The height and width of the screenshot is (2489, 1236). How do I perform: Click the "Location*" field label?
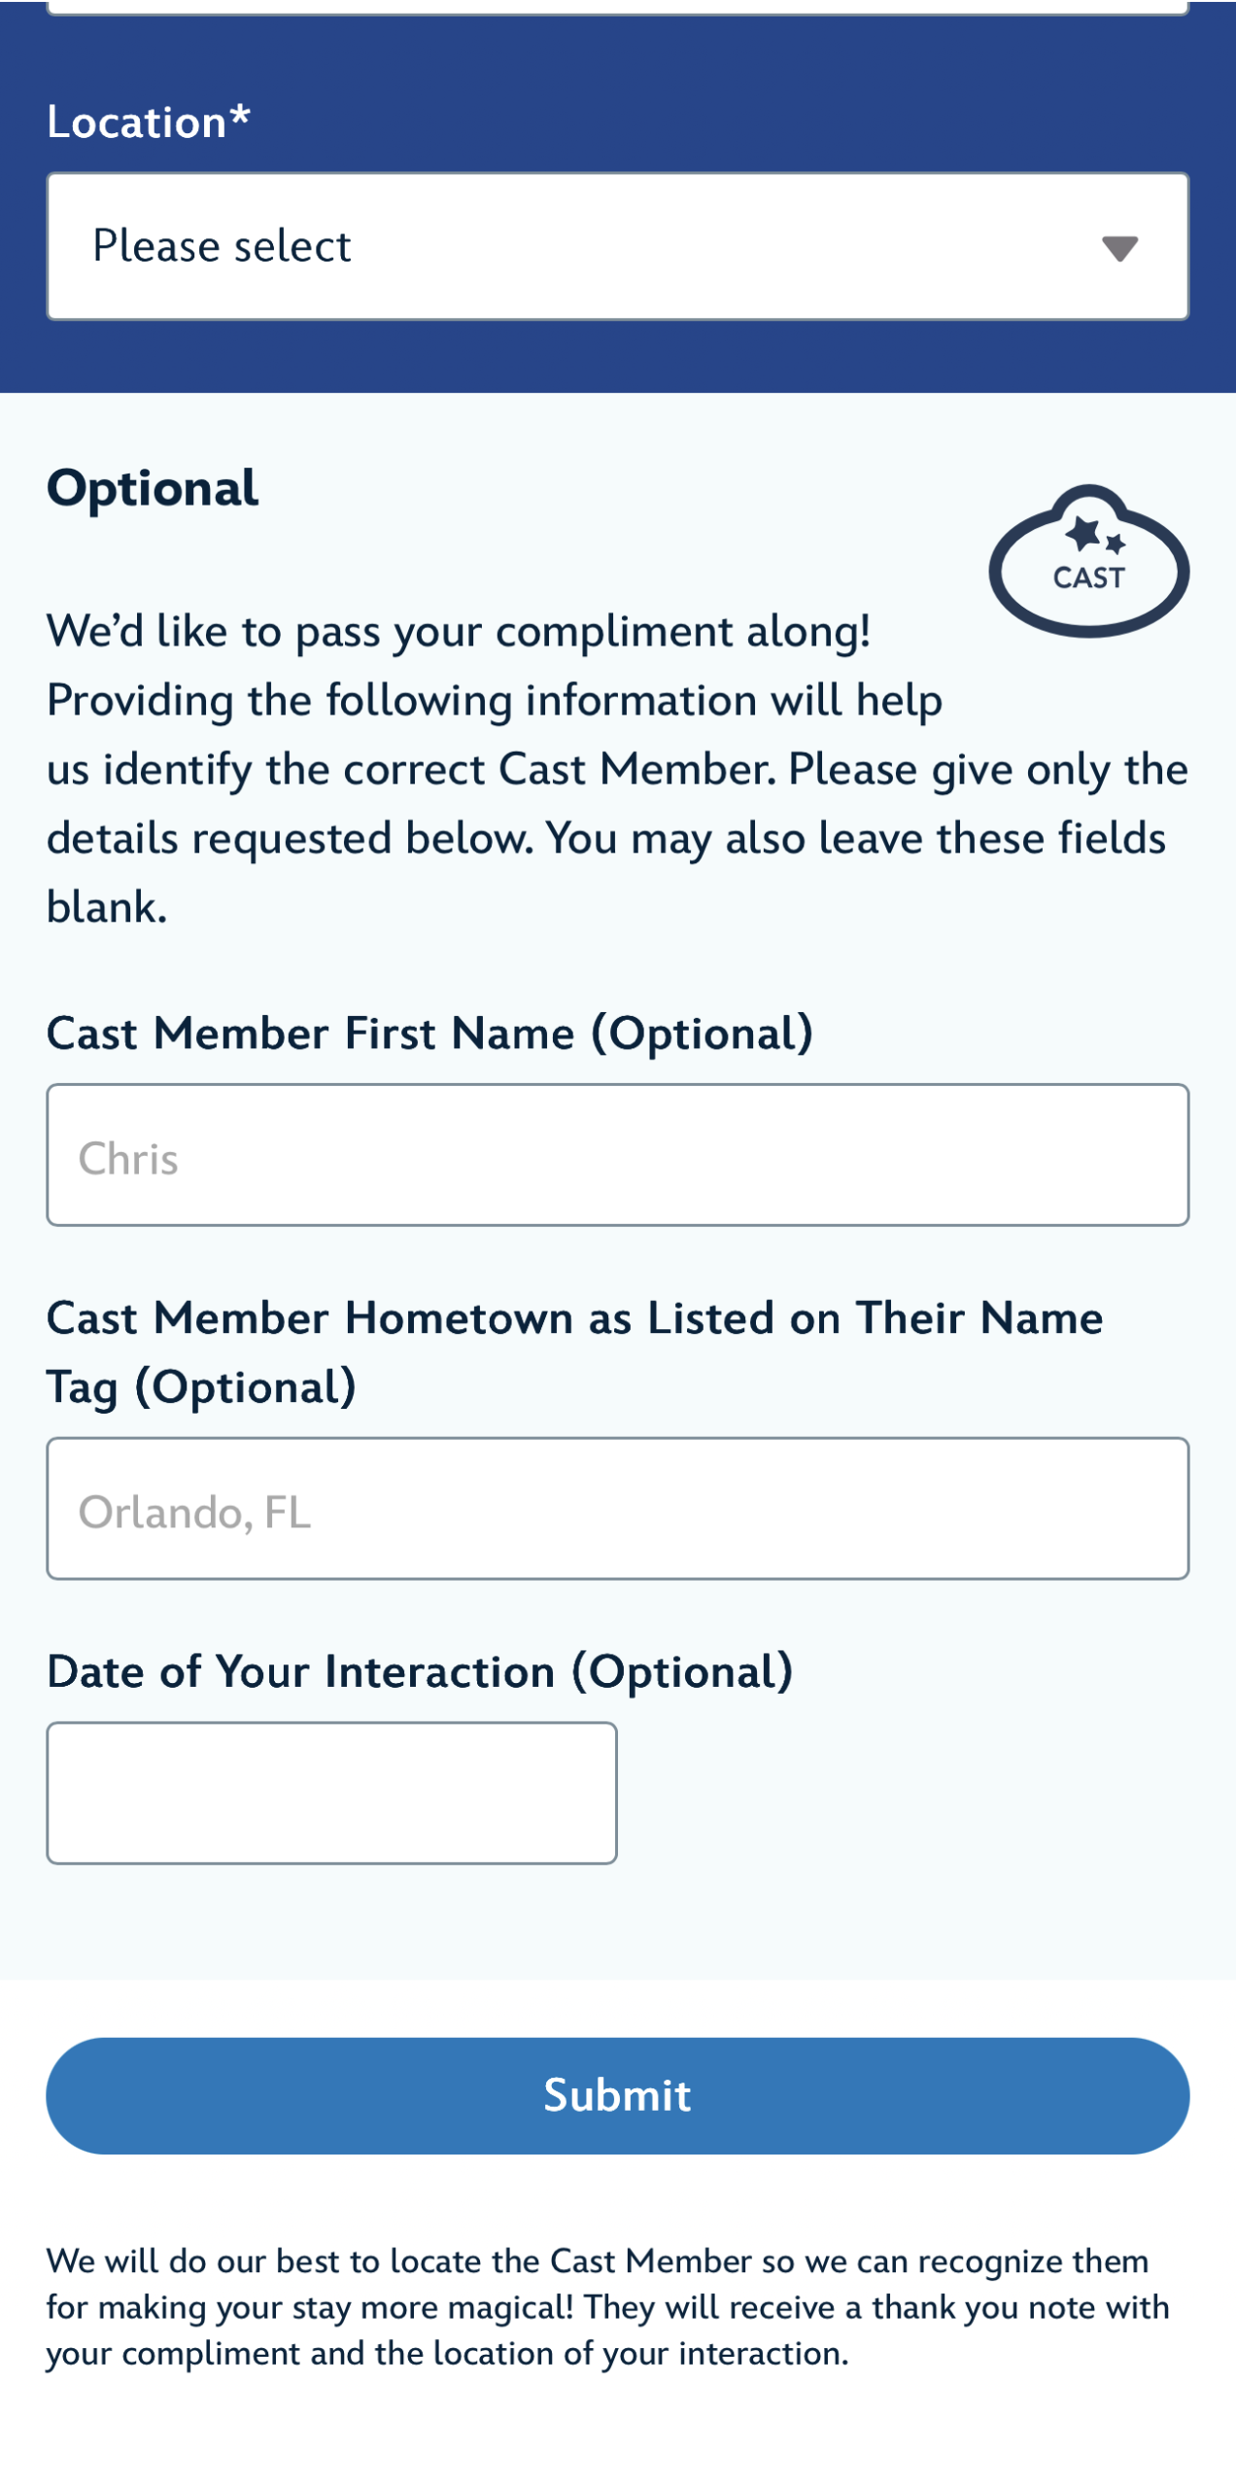pos(136,123)
